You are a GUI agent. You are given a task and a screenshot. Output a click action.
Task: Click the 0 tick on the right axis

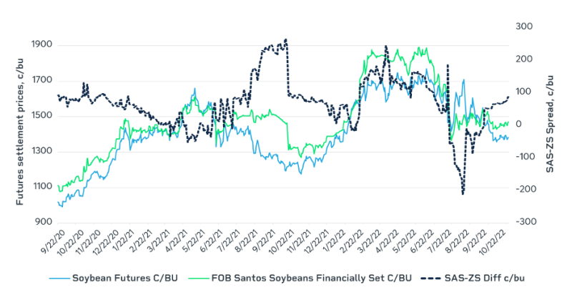pyautogui.click(x=520, y=125)
